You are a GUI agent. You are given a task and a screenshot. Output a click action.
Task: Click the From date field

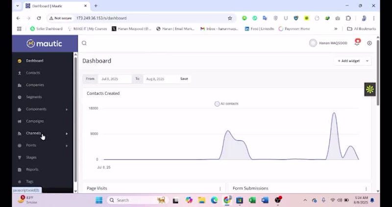pyautogui.click(x=115, y=79)
